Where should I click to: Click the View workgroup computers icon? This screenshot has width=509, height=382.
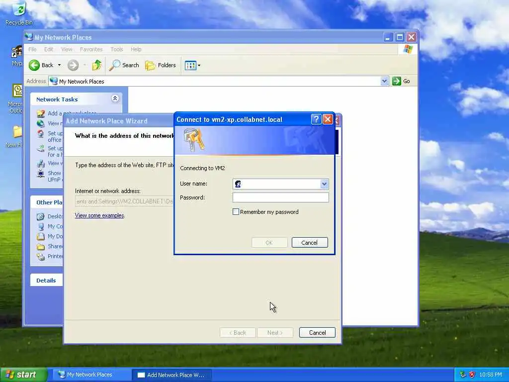(x=41, y=163)
